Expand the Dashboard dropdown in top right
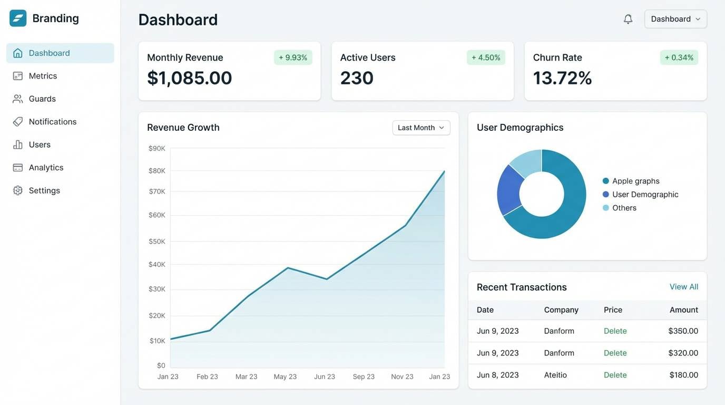 [675, 18]
